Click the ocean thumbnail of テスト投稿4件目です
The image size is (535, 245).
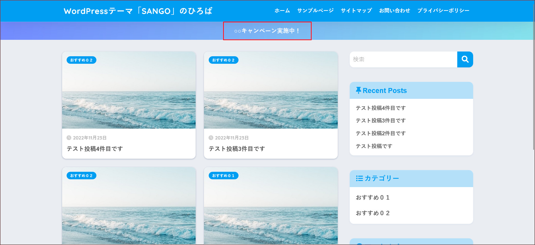tap(129, 95)
